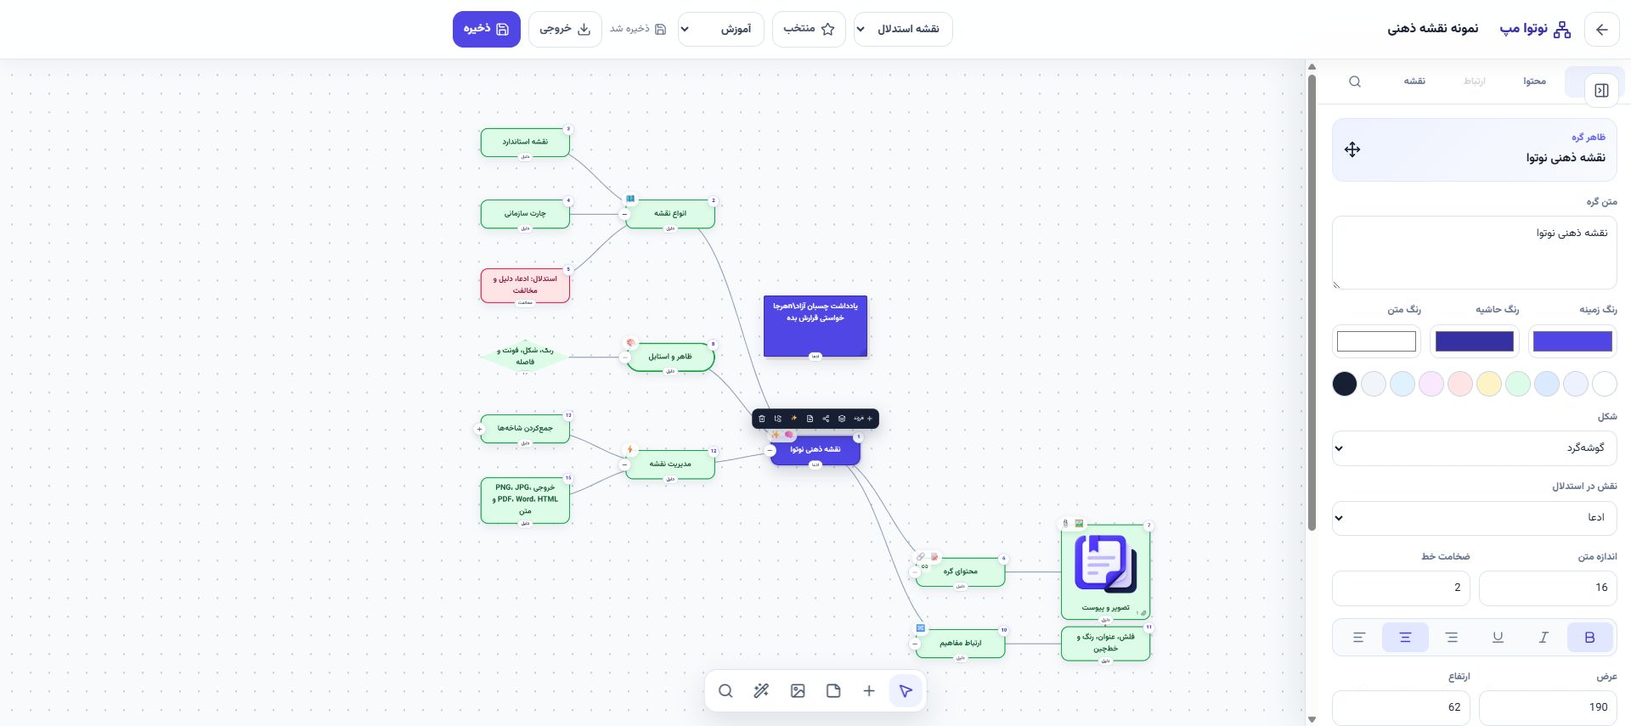Viewport: 1631px width, 726px height.
Task: Click the lightning emoji on the مدیریت نقشه node
Action: (630, 450)
